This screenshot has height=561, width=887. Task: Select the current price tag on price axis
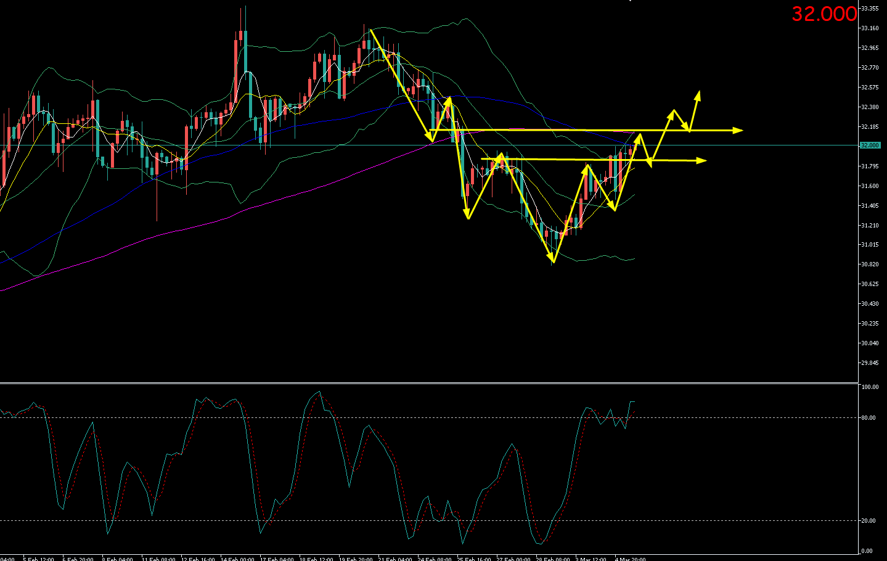[x=869, y=145]
